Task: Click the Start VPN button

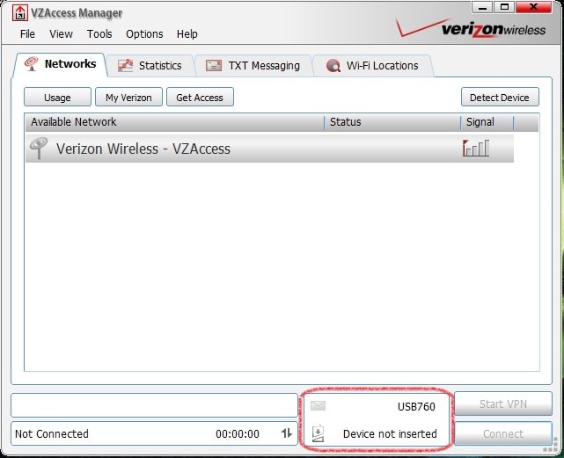Action: pos(503,403)
